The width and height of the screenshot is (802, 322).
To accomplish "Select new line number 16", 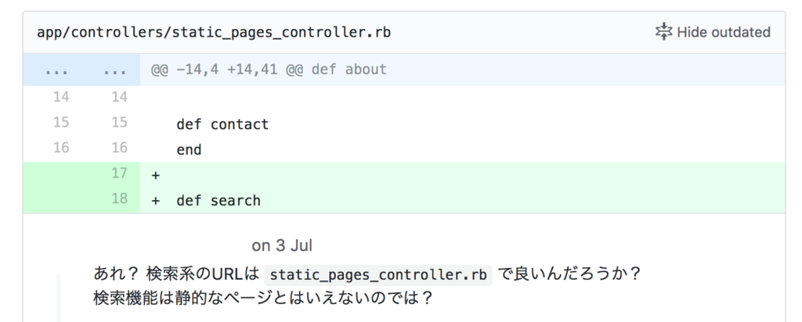I will tap(119, 148).
